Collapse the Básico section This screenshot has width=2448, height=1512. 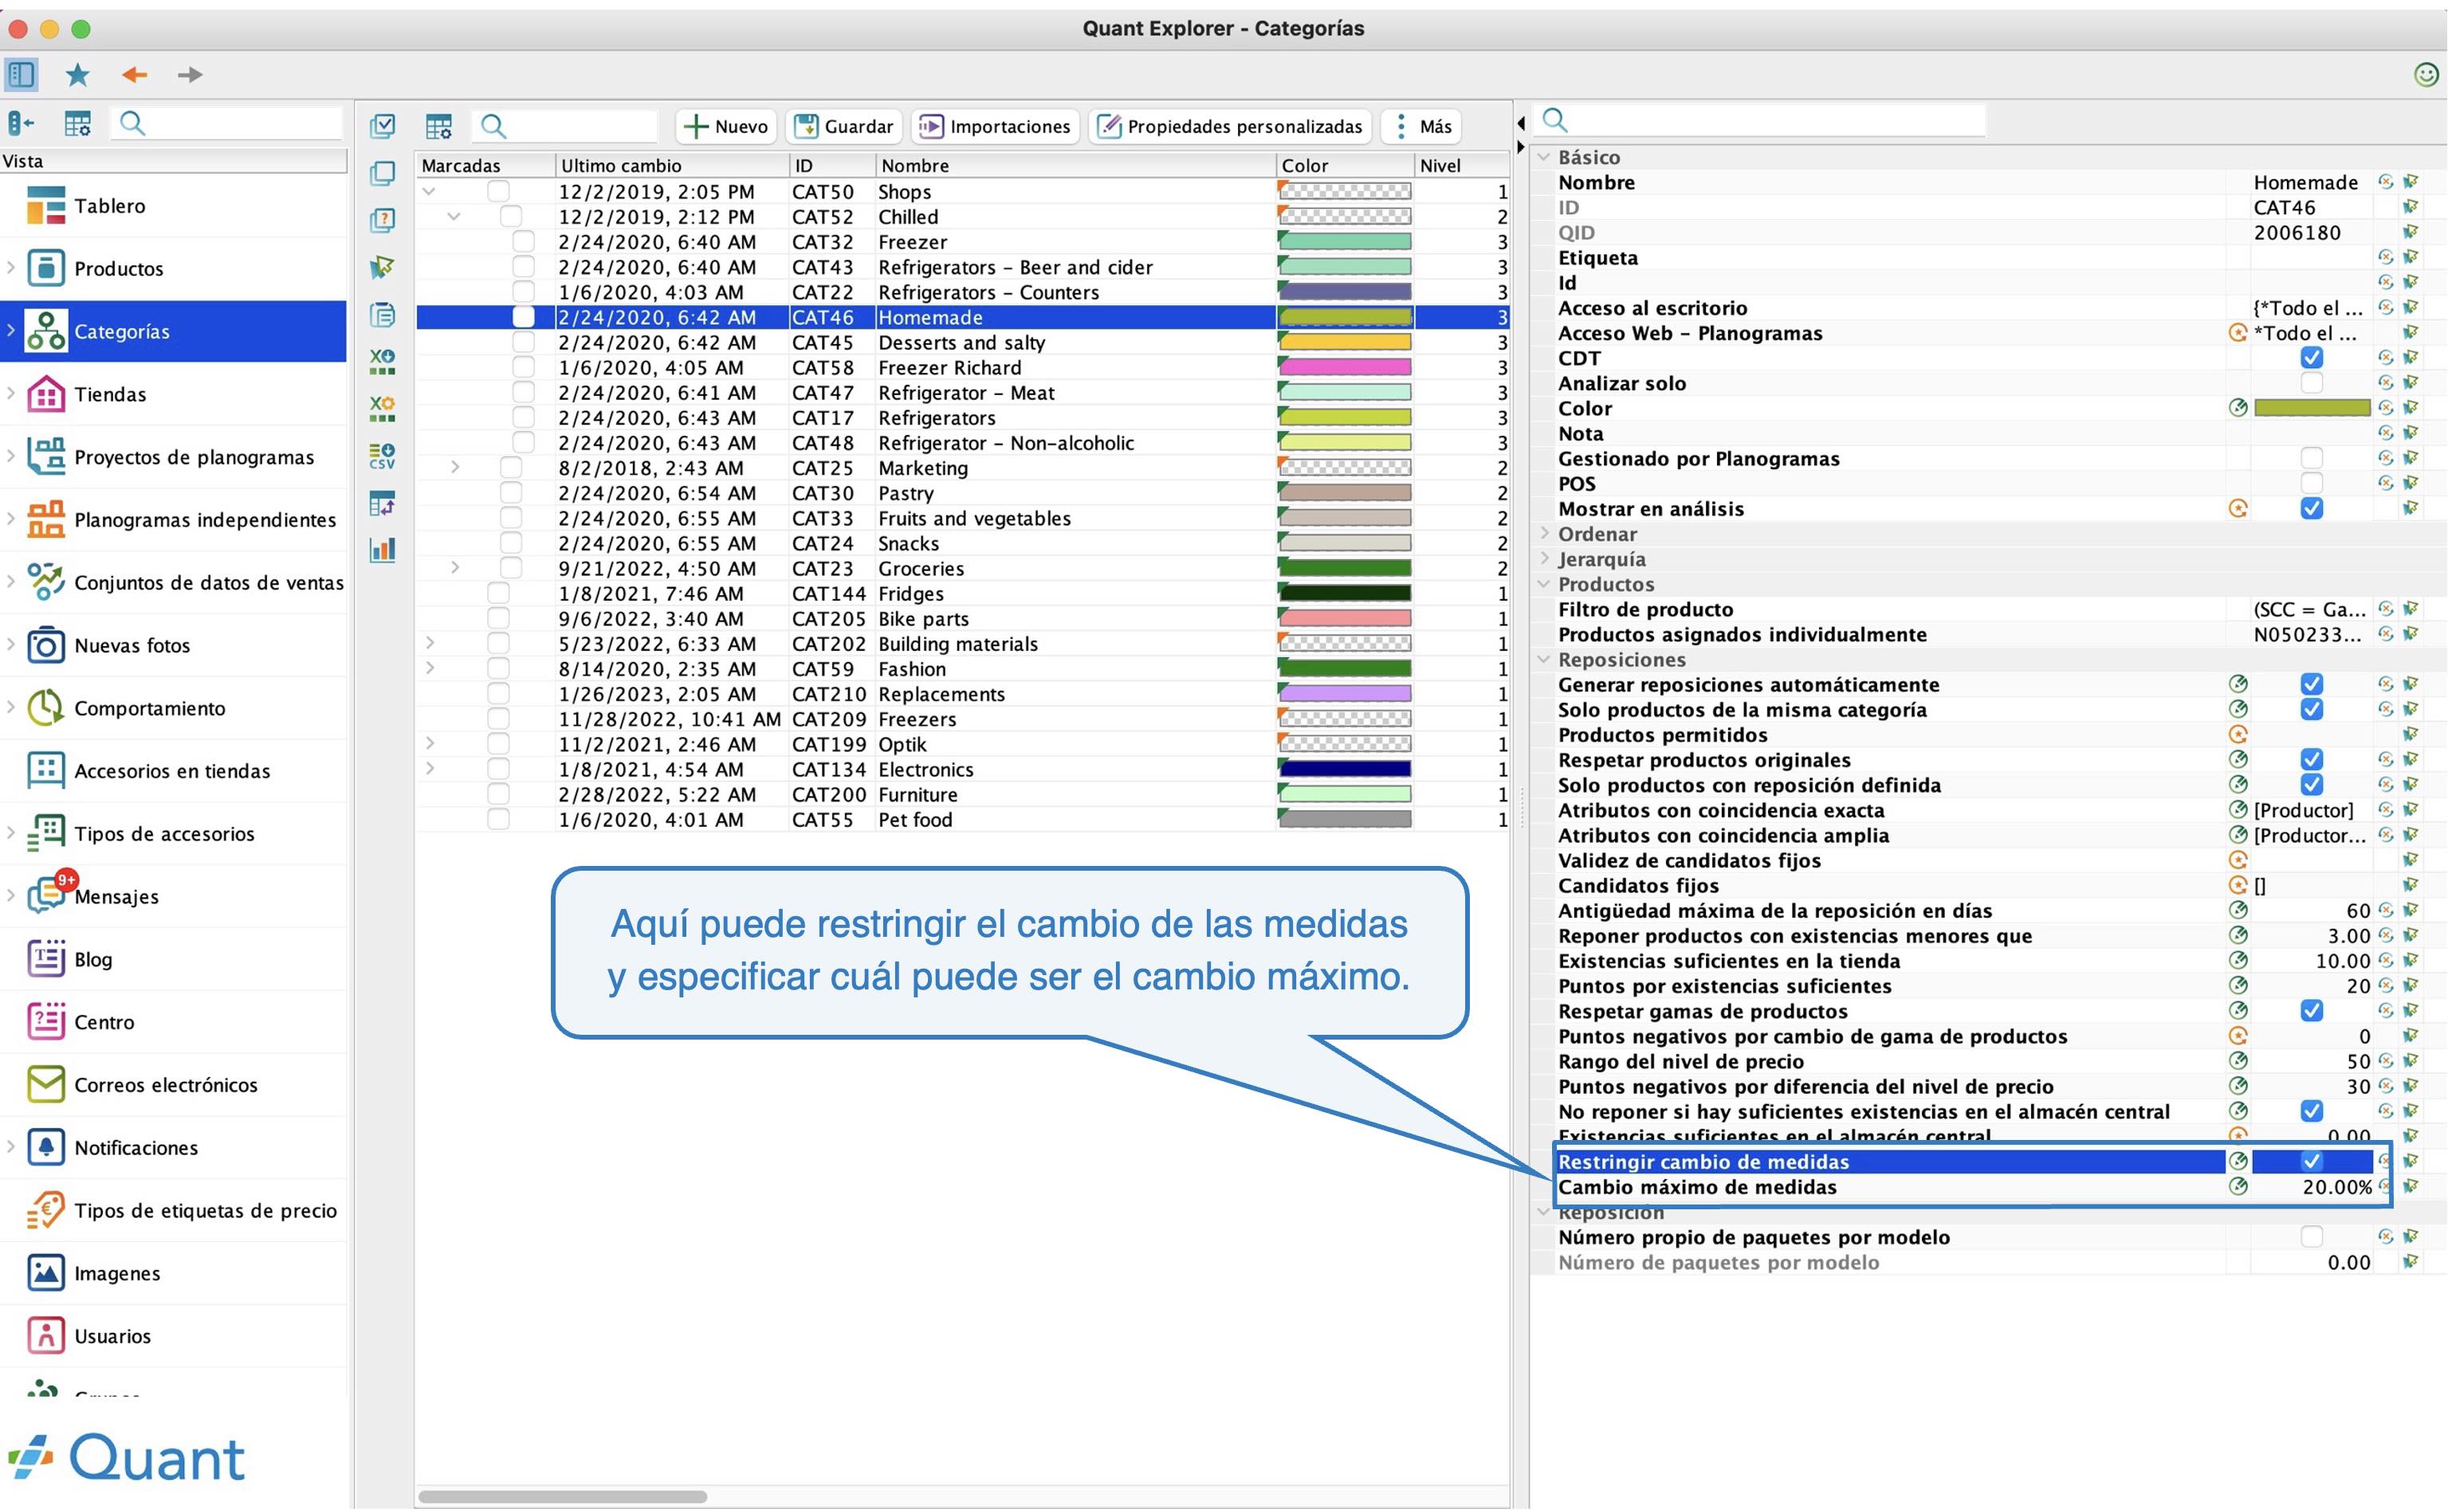click(x=1543, y=157)
